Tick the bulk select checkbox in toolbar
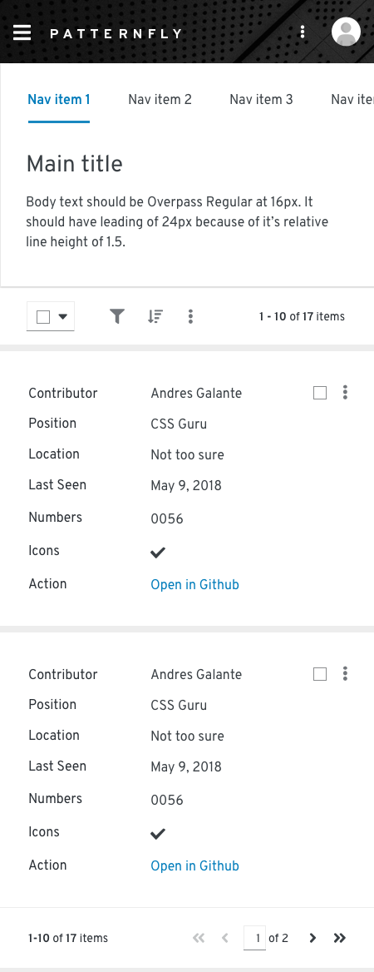This screenshot has width=374, height=972. coord(43,317)
